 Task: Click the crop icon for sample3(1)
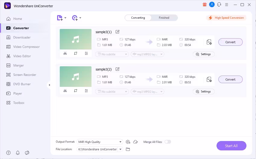click(76, 53)
